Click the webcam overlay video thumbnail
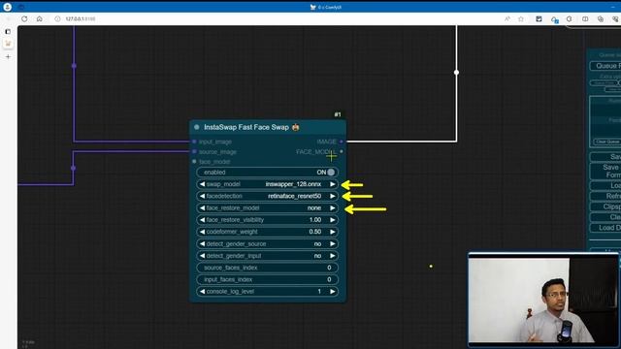 click(543, 300)
